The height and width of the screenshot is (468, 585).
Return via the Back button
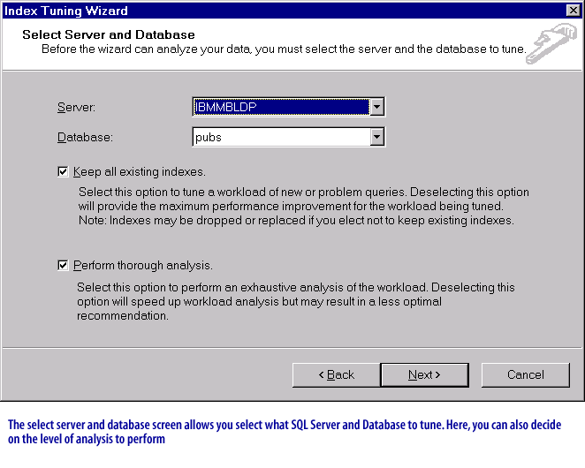pos(336,374)
